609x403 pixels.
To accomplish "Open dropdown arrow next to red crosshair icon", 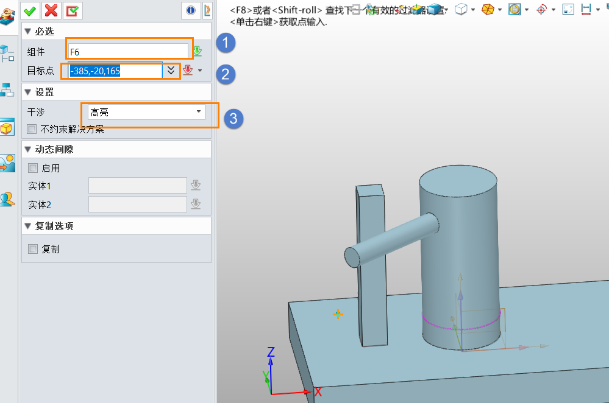I will (554, 9).
